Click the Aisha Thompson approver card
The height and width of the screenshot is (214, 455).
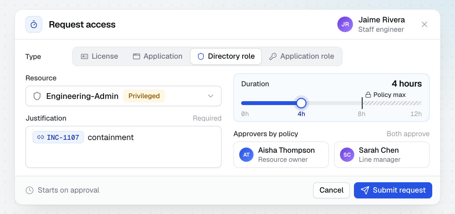pyautogui.click(x=281, y=155)
